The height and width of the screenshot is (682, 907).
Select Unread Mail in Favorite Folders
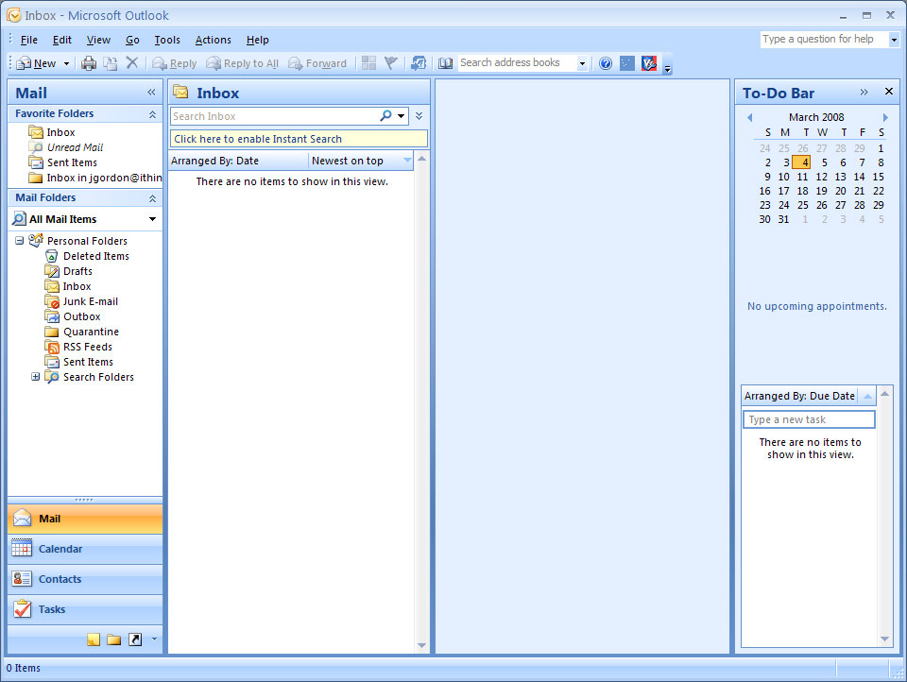[75, 147]
